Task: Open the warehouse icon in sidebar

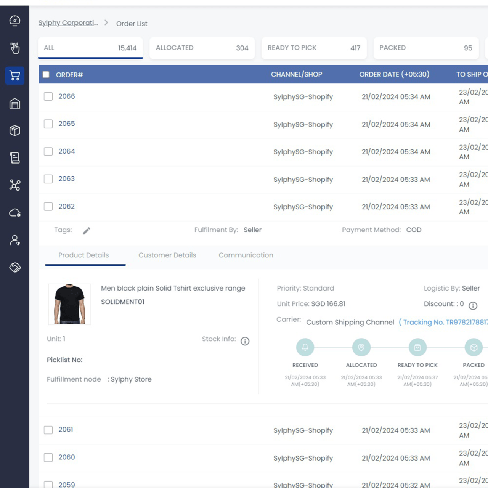Action: [x=14, y=103]
